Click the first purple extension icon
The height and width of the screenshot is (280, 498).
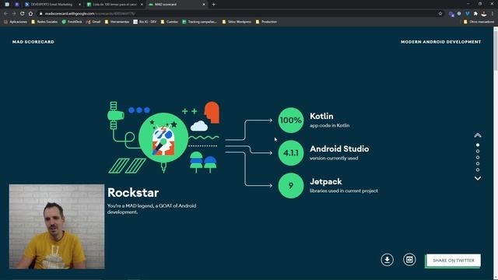451,14
